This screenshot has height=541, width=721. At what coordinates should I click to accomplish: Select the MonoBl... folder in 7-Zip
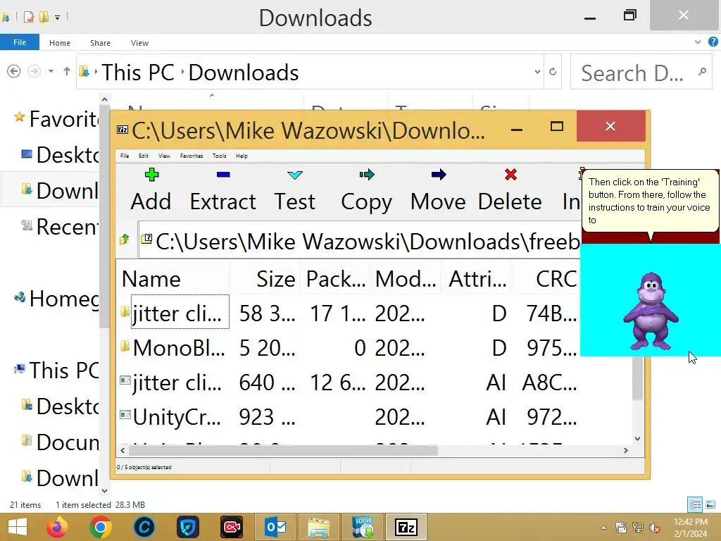[x=349, y=348]
